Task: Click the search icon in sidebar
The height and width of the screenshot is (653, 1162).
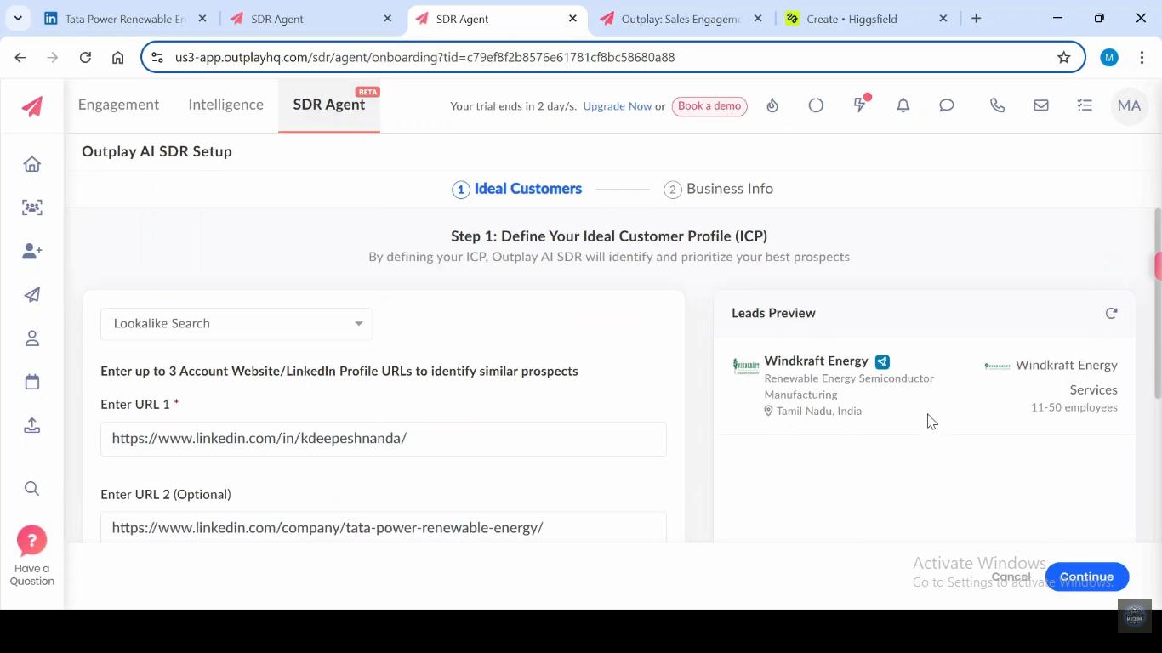Action: [x=32, y=488]
